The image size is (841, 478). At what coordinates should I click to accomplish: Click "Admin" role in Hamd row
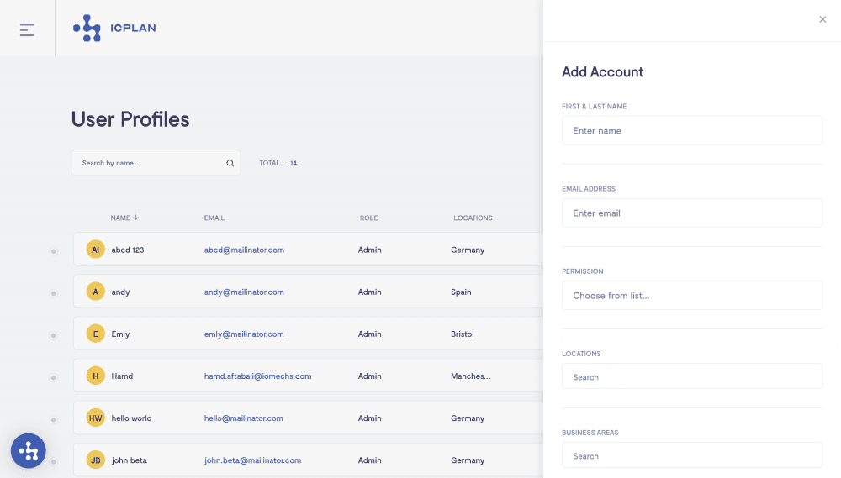[369, 376]
